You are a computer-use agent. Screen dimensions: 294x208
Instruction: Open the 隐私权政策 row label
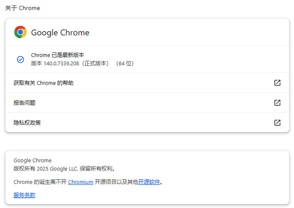pyautogui.click(x=27, y=123)
